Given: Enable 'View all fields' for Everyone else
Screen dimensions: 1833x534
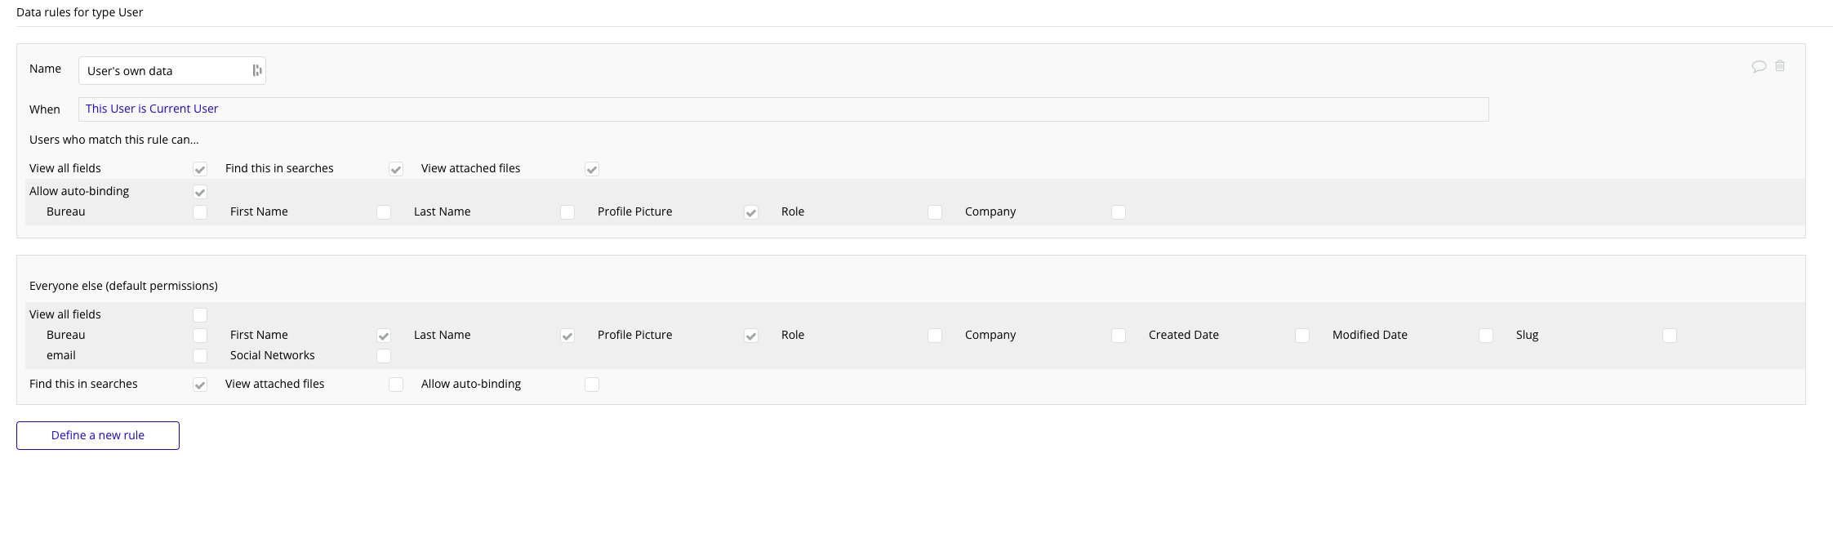Looking at the screenshot, I should 200,315.
